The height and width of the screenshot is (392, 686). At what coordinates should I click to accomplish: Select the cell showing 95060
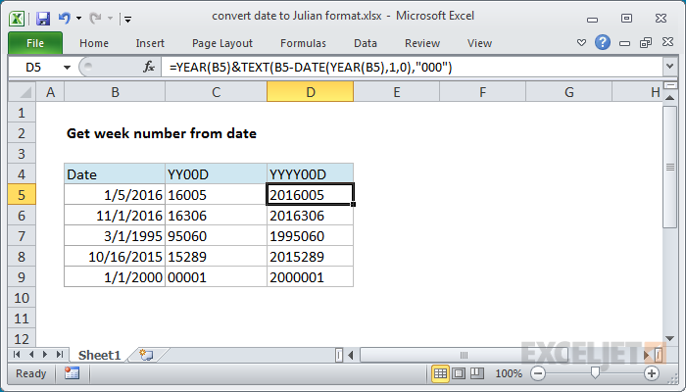pos(217,236)
